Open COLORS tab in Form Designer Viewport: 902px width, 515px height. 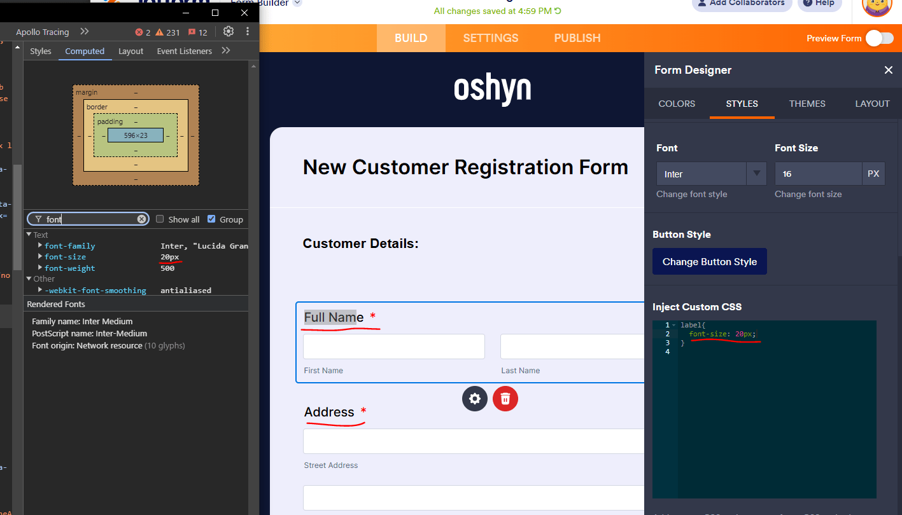(677, 104)
